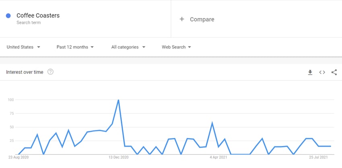Expand the All categories dropdown

pyautogui.click(x=128, y=47)
